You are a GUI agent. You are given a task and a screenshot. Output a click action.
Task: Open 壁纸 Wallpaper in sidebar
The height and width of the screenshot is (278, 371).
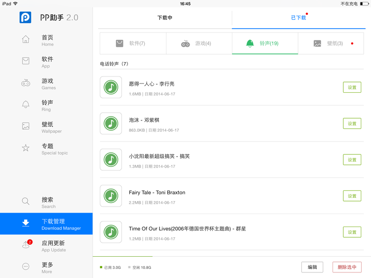[46, 127]
